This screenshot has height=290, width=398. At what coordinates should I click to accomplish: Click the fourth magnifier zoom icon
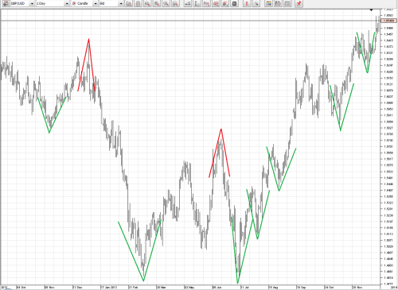pos(175,3)
